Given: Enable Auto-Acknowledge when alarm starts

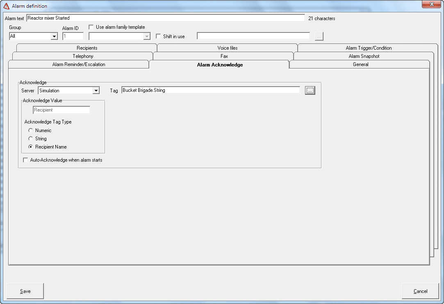Looking at the screenshot, I should point(25,160).
